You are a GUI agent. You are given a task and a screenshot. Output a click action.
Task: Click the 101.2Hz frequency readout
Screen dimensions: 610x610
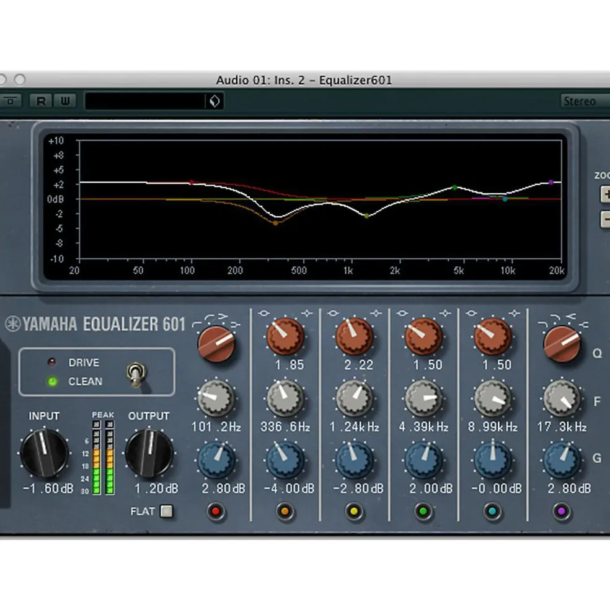click(x=216, y=427)
